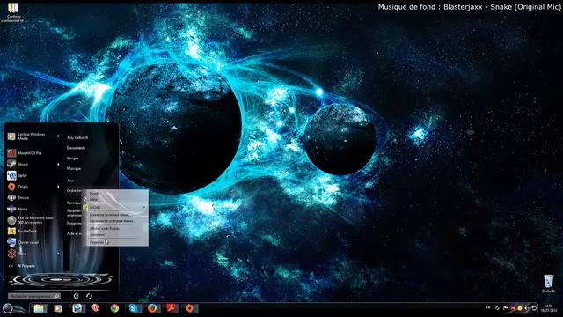Expand Lecteur Windows Media jump list arrow
The width and height of the screenshot is (563, 317).
pyautogui.click(x=58, y=136)
